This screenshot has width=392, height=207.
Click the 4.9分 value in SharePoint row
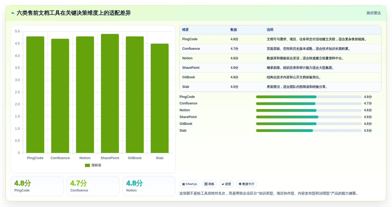235,68
